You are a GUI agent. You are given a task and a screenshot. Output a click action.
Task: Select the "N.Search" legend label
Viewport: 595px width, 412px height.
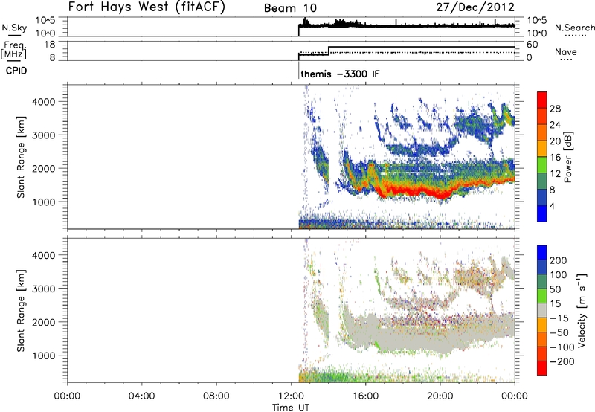point(574,28)
